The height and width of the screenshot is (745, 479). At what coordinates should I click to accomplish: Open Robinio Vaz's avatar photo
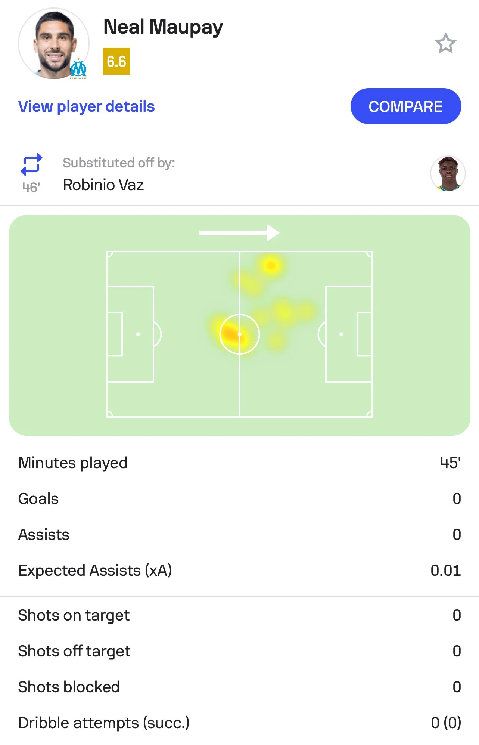(x=448, y=174)
